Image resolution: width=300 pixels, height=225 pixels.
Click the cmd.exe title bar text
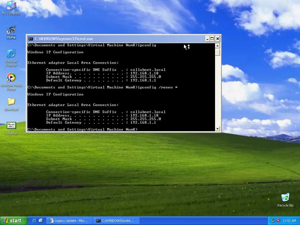click(x=64, y=39)
